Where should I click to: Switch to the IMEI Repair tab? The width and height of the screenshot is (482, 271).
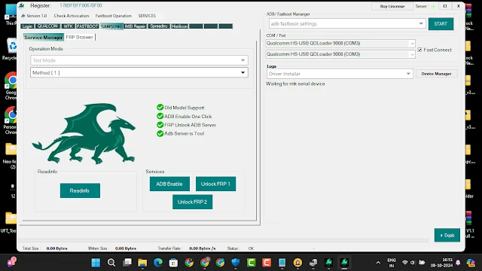click(x=136, y=26)
